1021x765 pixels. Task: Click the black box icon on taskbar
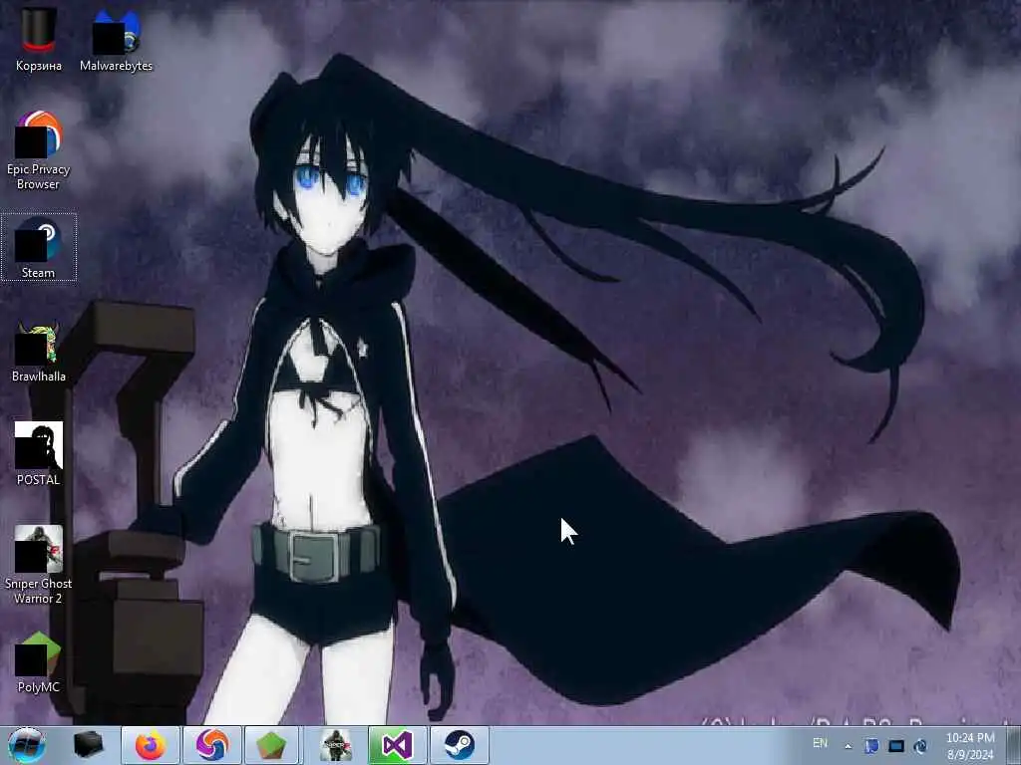[x=89, y=745]
